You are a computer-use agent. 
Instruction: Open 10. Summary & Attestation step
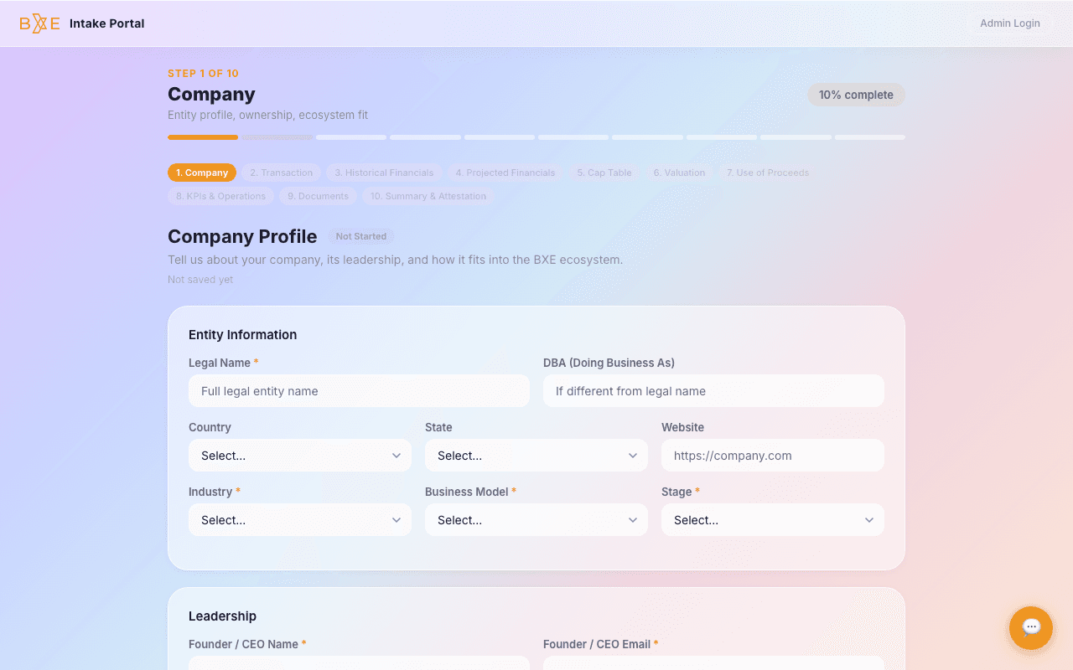click(428, 196)
